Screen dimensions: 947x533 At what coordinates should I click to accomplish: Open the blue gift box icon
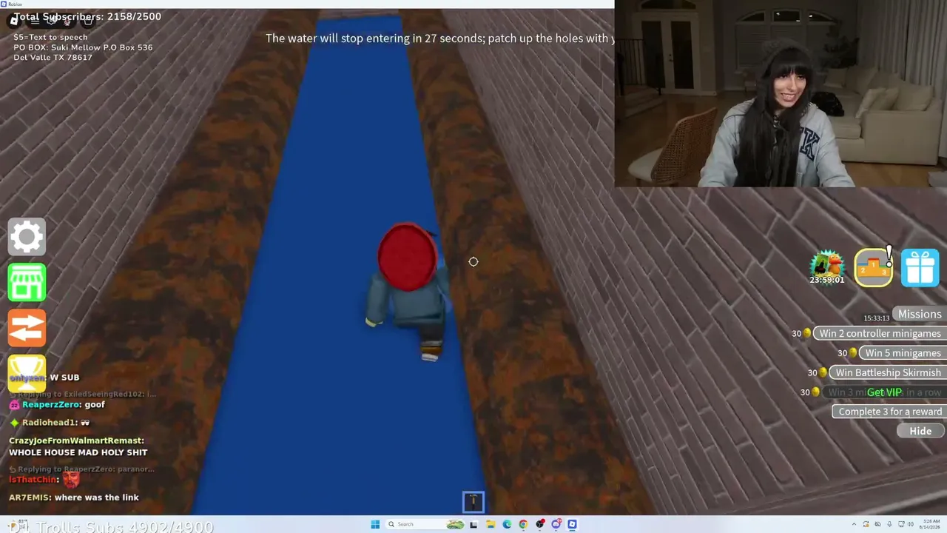click(x=920, y=267)
